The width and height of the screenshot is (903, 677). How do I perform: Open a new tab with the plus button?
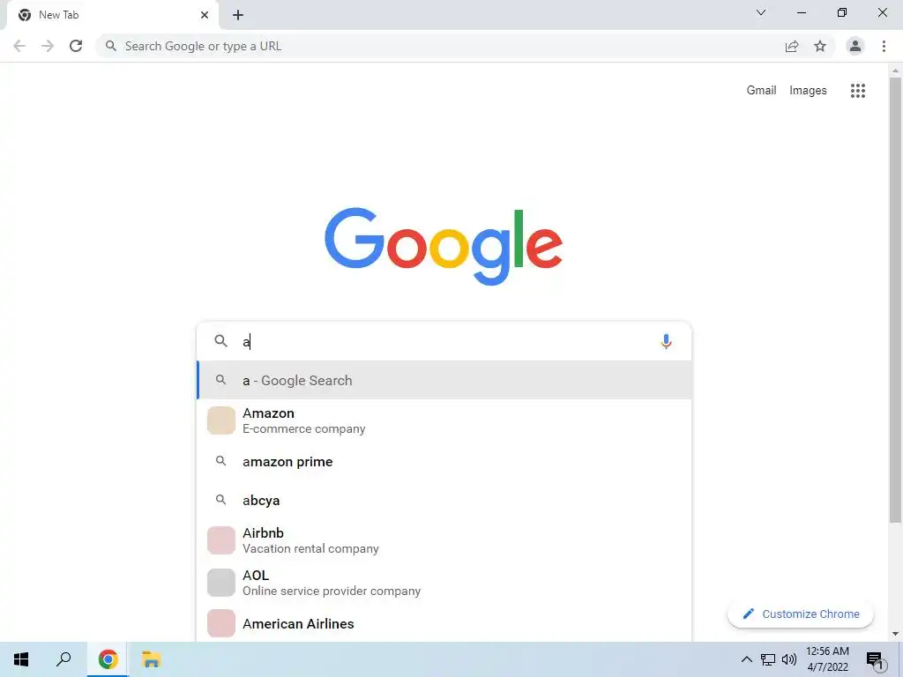(238, 15)
